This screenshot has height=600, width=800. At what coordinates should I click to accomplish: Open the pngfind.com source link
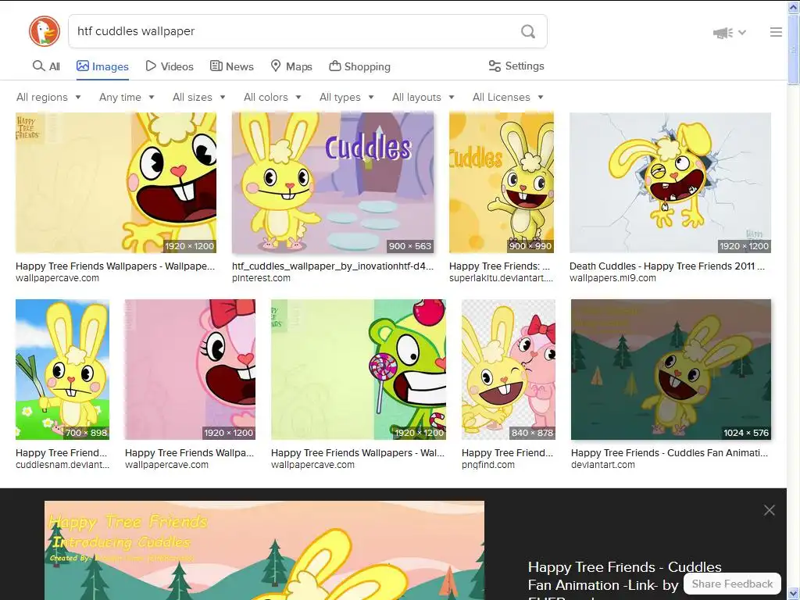(488, 465)
